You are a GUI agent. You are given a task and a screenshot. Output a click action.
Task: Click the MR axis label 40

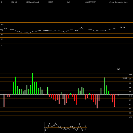click(x=130, y=88)
